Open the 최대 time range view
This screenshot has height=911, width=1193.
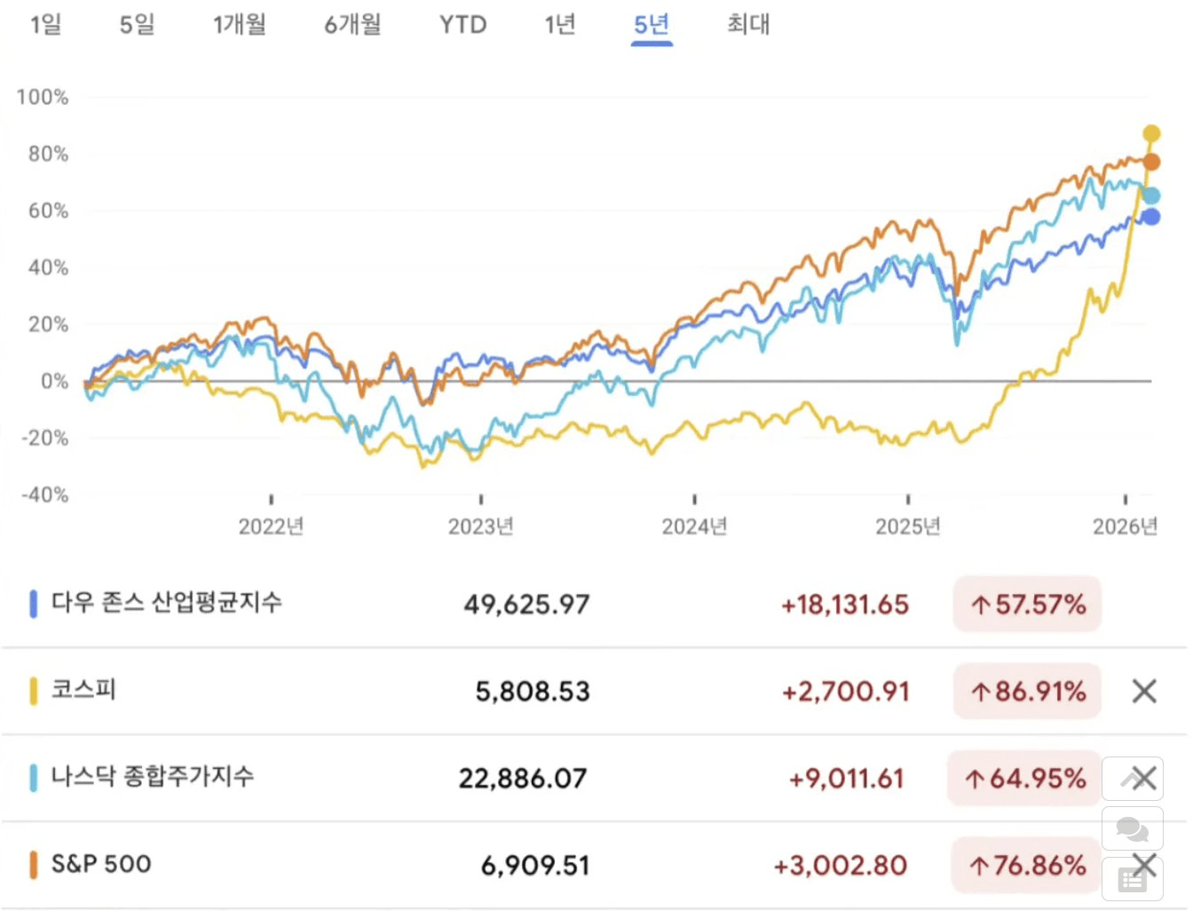click(747, 25)
